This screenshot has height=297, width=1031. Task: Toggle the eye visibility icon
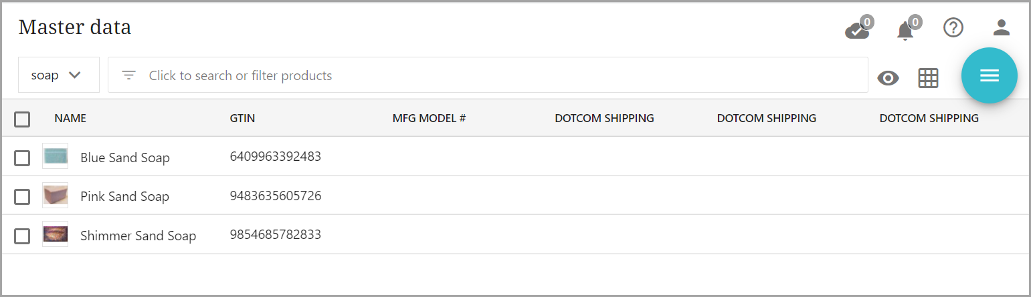[888, 78]
